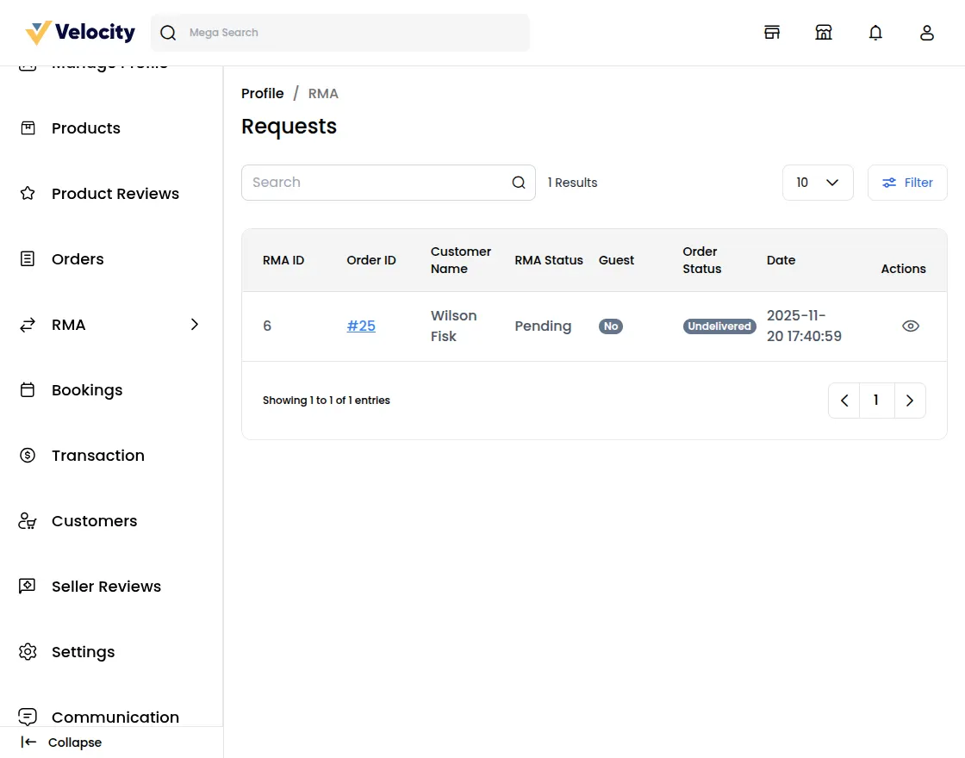Click the Products box icon in sidebar
Screen dimensions: 965x758
(28, 128)
